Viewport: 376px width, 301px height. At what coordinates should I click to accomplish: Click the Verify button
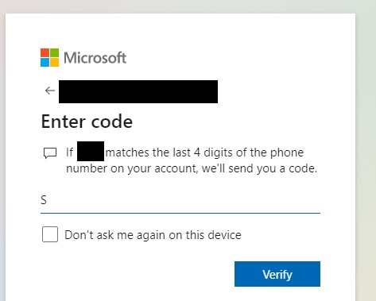click(277, 274)
